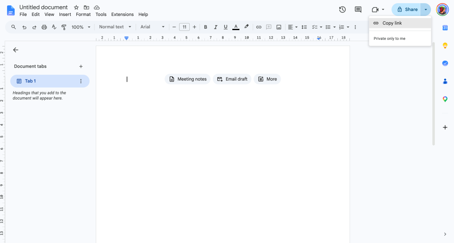This screenshot has width=454, height=243.
Task: Open the Help menu
Action: pyautogui.click(x=143, y=15)
